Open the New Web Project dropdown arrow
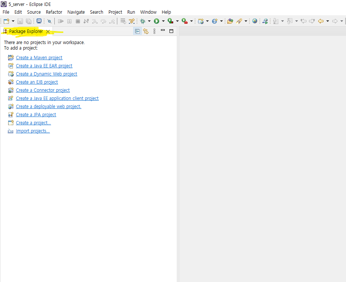346x282 pixels. [x=207, y=21]
